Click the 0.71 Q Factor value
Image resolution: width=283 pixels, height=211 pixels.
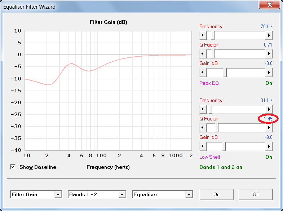click(x=268, y=45)
